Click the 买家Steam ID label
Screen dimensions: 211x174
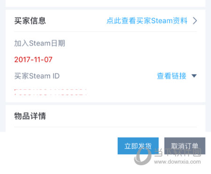(37, 76)
